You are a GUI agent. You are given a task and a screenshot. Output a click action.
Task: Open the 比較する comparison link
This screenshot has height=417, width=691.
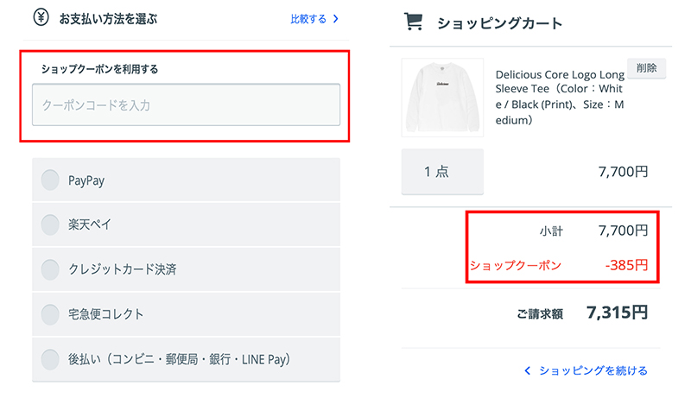pos(307,18)
